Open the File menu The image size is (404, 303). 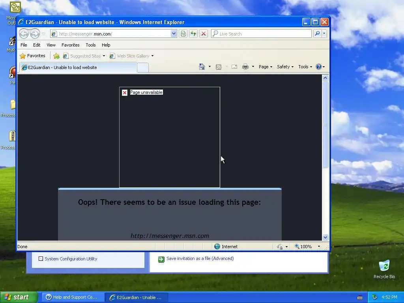pos(24,45)
